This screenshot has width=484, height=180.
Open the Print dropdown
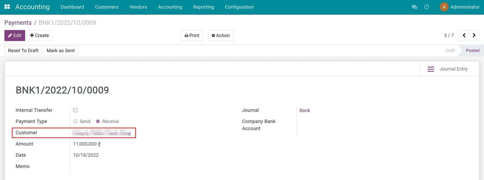[192, 36]
